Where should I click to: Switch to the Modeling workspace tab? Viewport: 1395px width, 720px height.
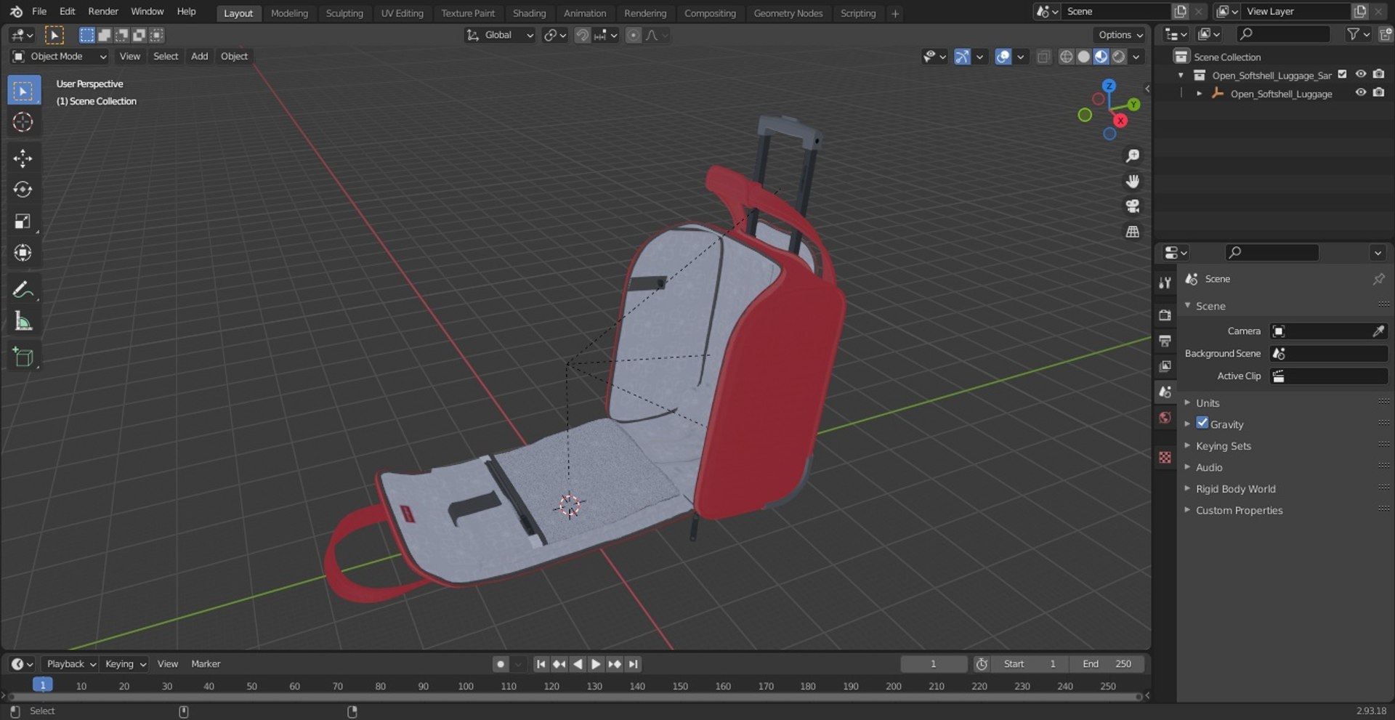tap(289, 13)
